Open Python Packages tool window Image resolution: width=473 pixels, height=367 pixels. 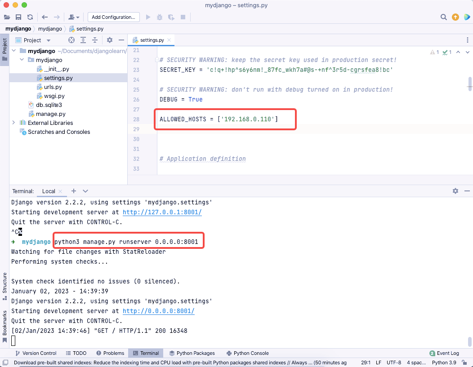192,353
